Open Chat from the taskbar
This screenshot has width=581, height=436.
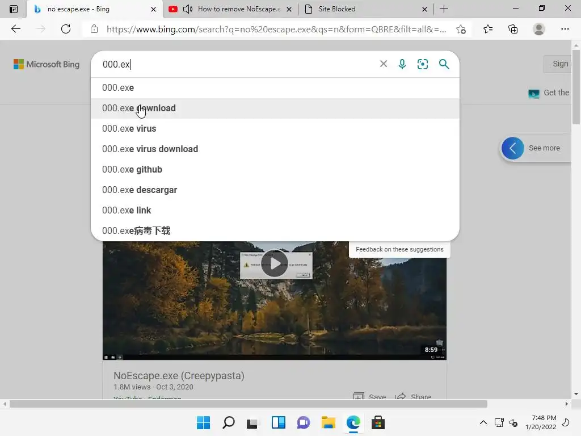coord(303,422)
